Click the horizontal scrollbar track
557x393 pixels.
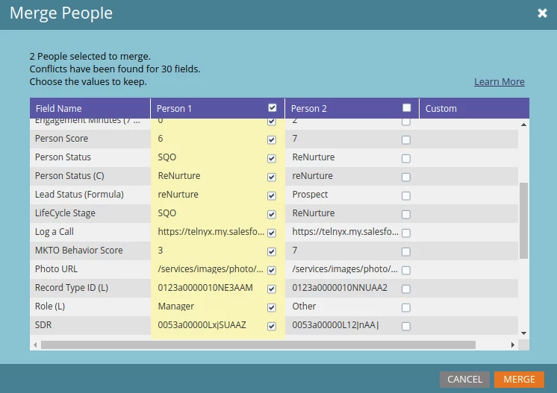[258, 345]
